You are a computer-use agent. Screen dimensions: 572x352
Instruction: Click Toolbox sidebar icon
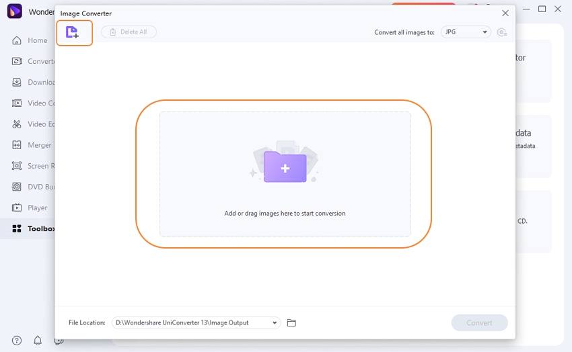tap(17, 228)
